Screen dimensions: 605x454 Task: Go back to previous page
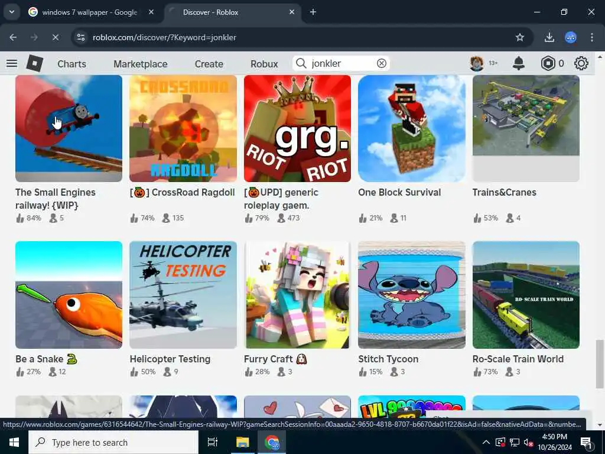13,37
